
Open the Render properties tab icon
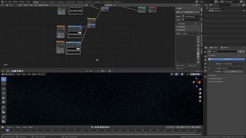205,56
